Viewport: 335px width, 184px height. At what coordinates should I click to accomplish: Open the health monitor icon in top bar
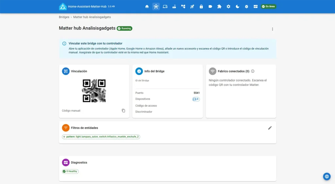click(x=256, y=7)
